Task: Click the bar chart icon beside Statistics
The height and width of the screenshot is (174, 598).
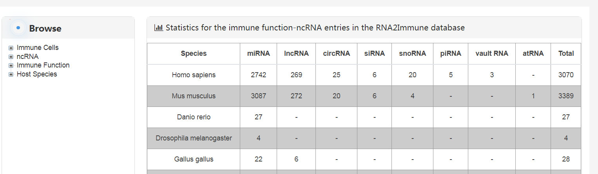Action: [x=159, y=28]
